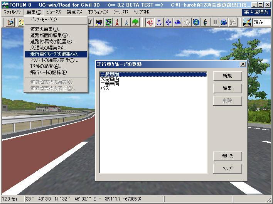This screenshot has height=204, width=273.
Task: Click the 現在 input field in toolbar
Action: [x=262, y=22]
